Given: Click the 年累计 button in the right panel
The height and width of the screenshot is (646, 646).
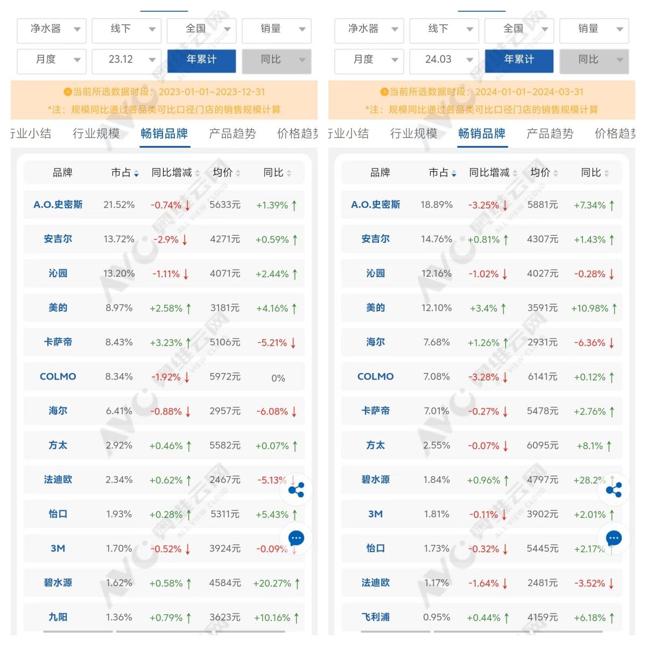Looking at the screenshot, I should tap(519, 60).
